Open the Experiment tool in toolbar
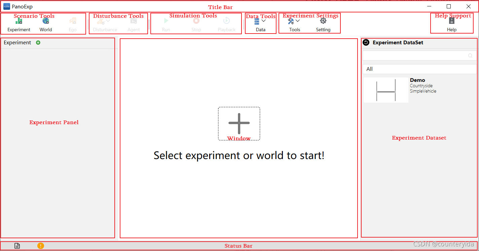Viewport: 479px width, 251px height. [x=19, y=24]
